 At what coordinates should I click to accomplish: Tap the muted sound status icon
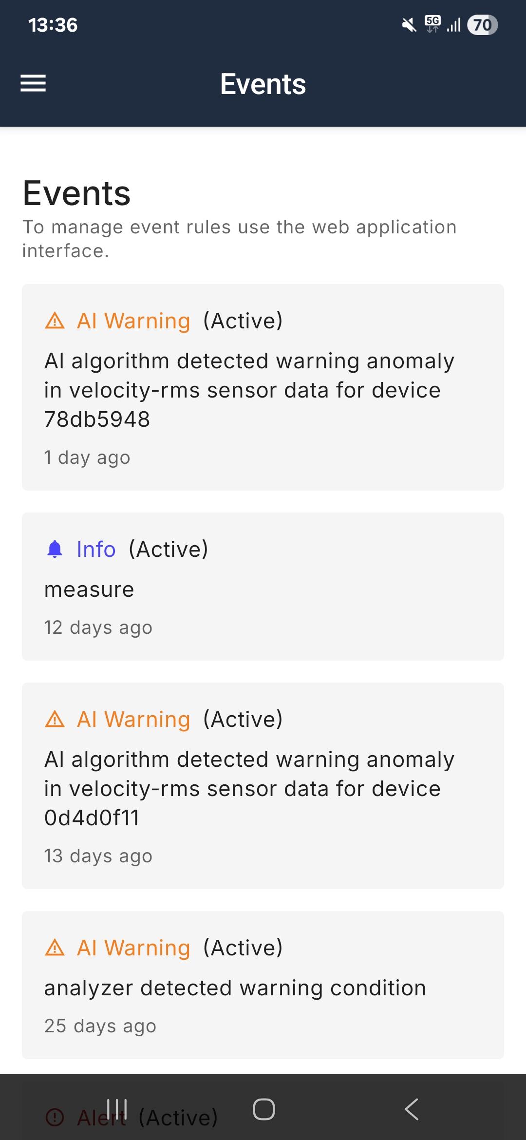(x=409, y=25)
